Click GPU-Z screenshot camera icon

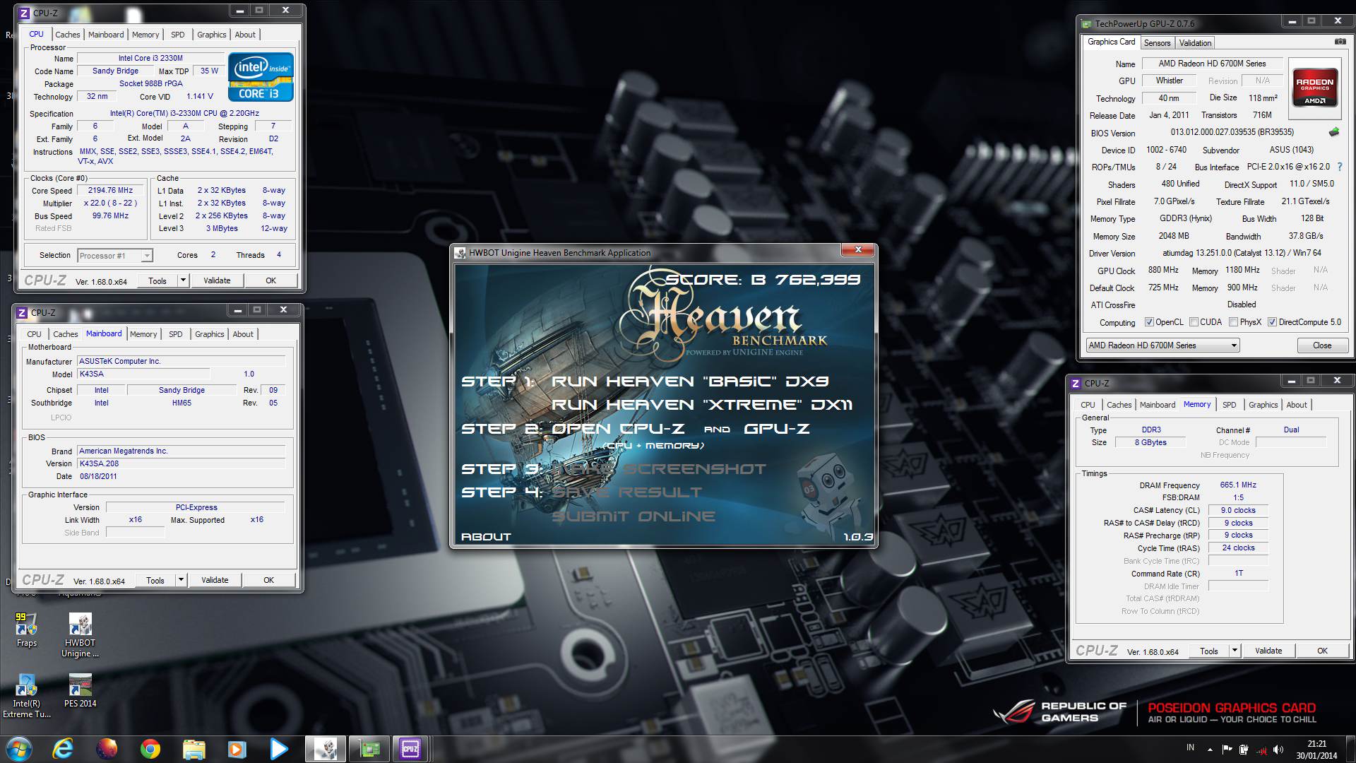click(1340, 42)
